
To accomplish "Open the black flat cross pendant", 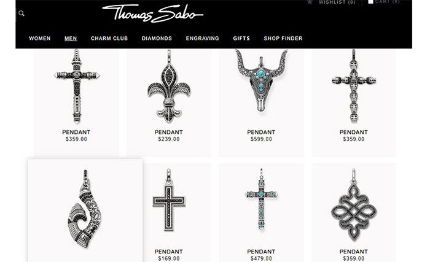I will pyautogui.click(x=169, y=200).
